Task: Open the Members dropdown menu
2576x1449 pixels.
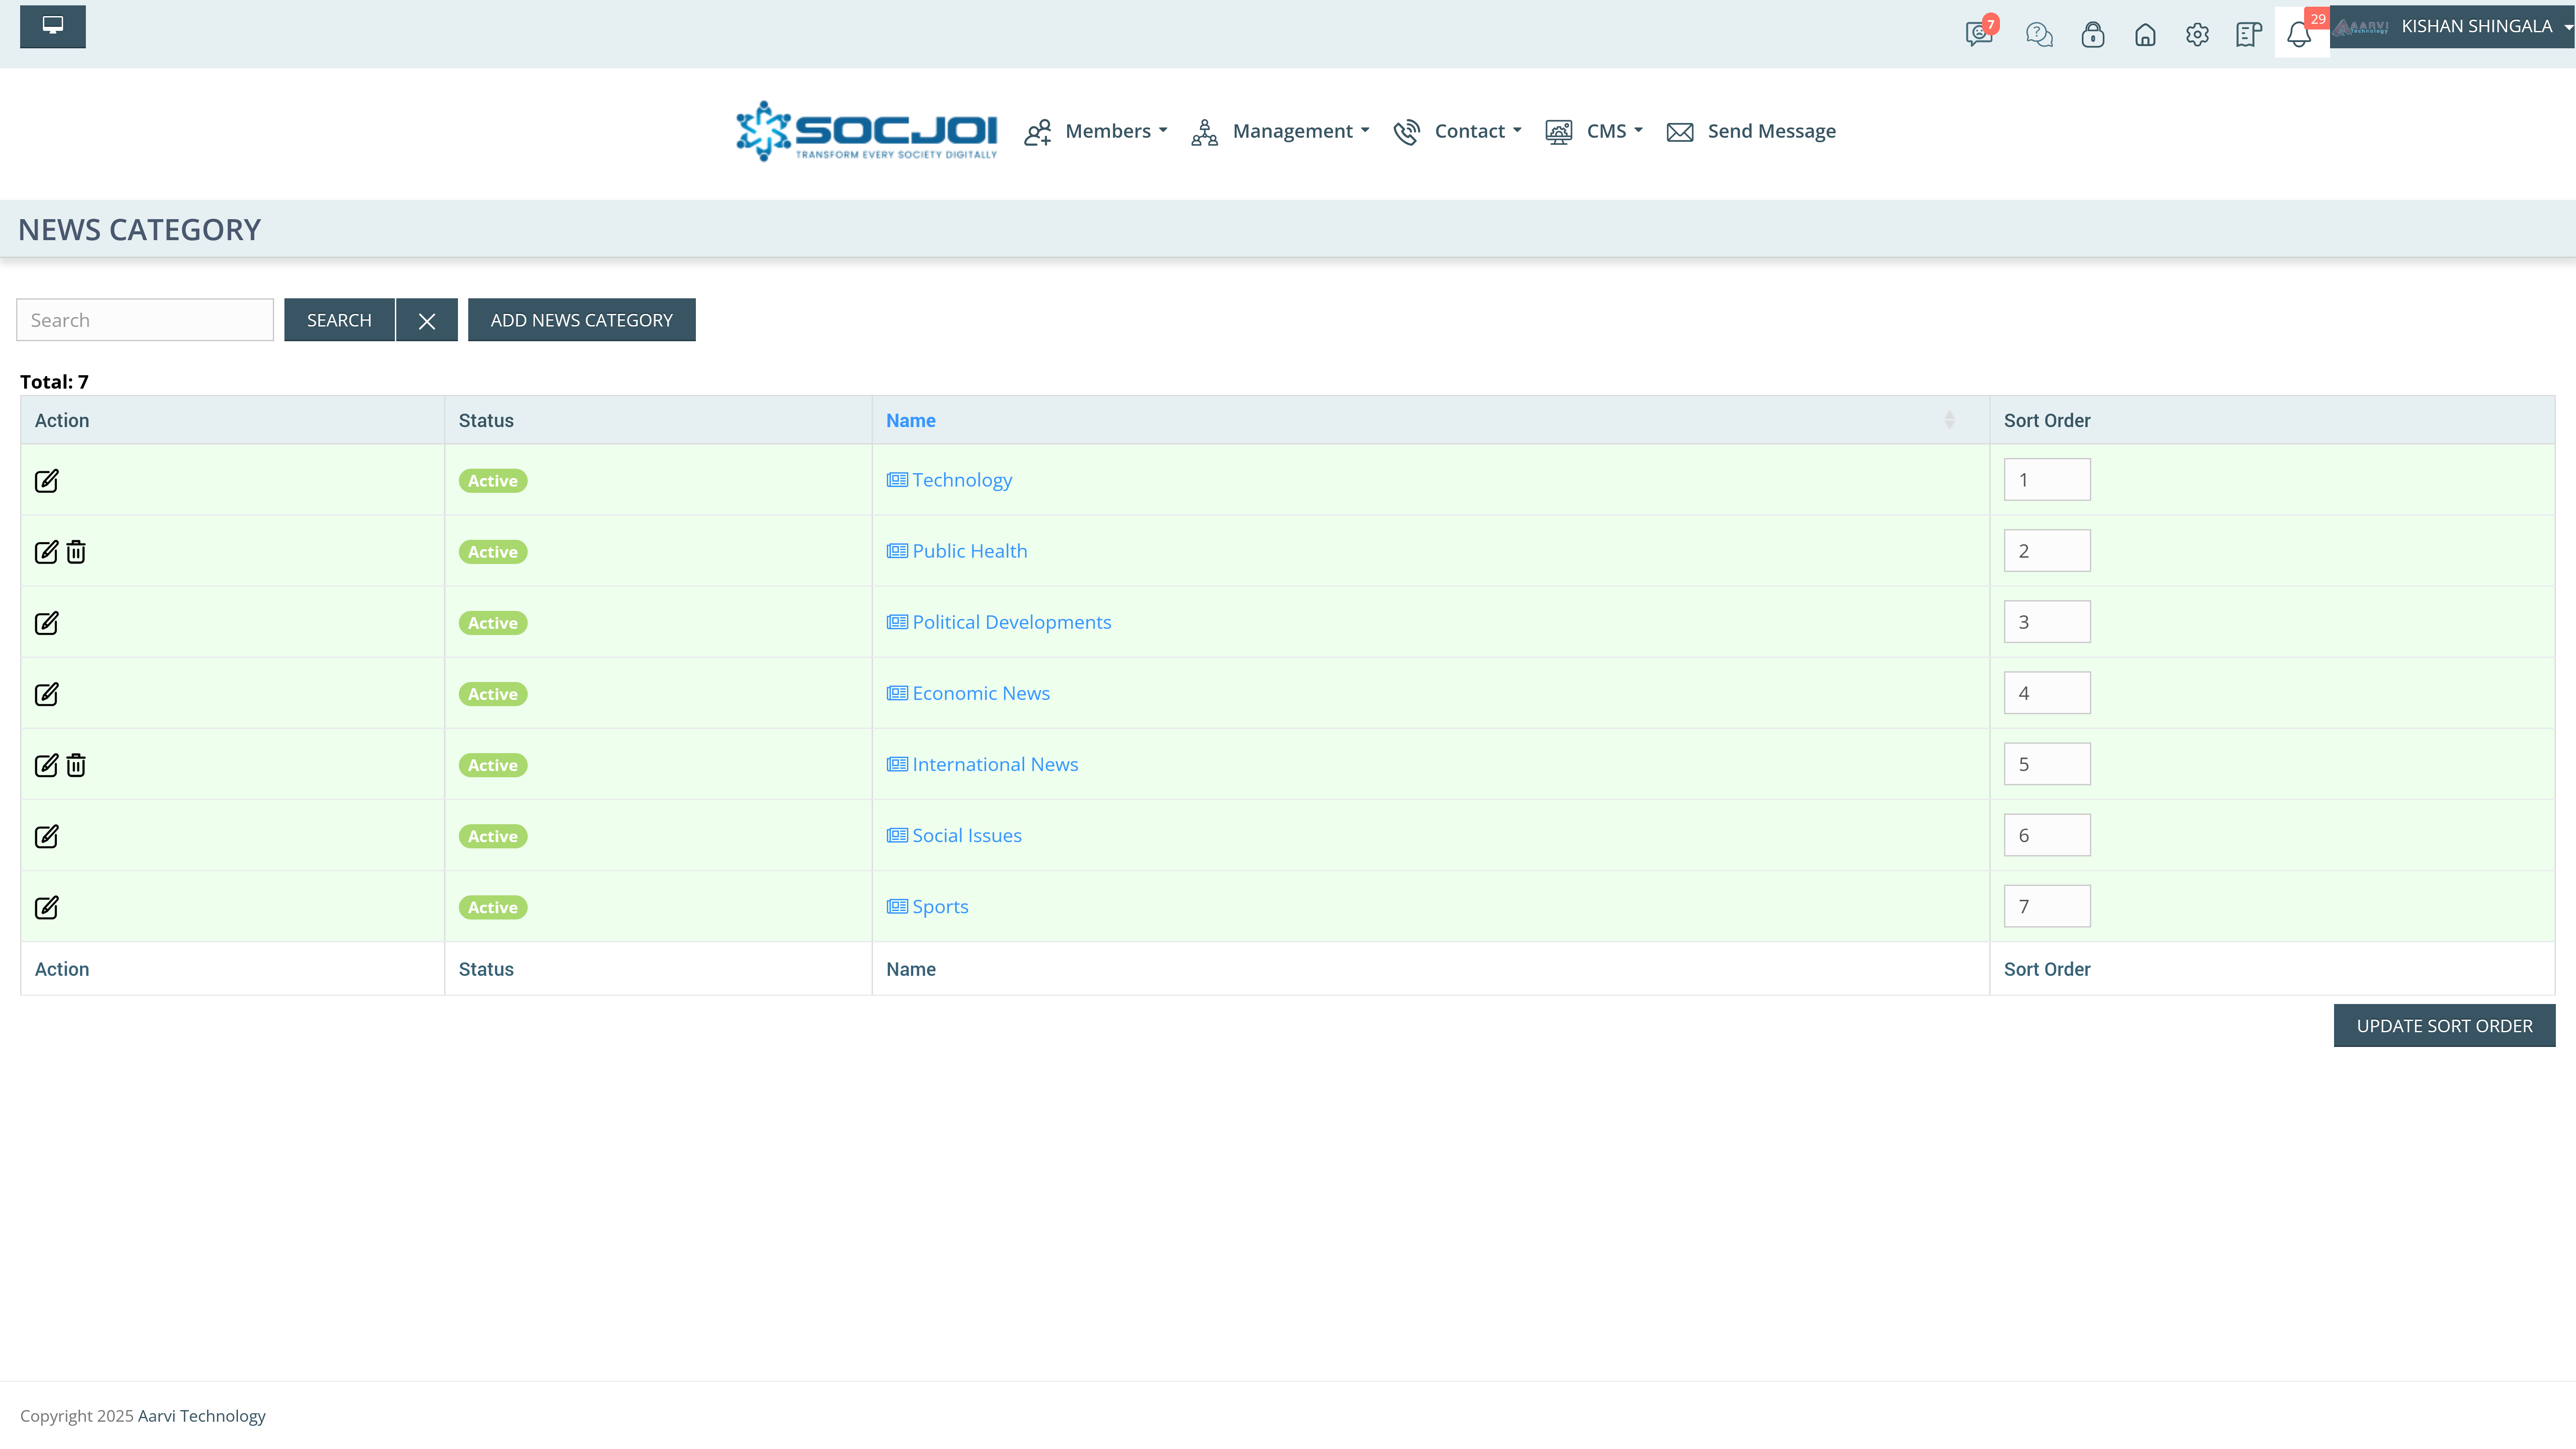Action: pyautogui.click(x=1096, y=131)
